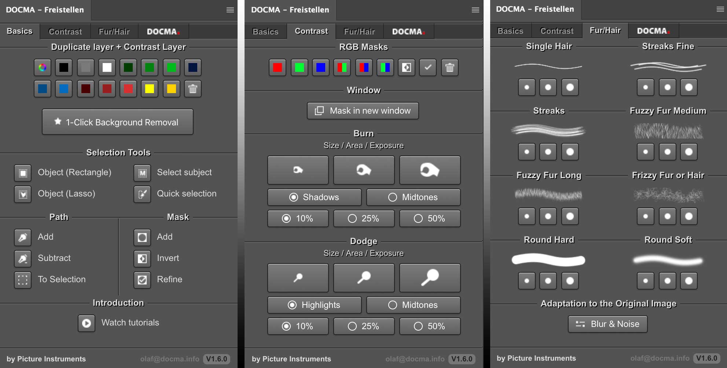Click the color wheel icon under Duplicate layer
Viewport: 727px width, 368px height.
(x=43, y=67)
